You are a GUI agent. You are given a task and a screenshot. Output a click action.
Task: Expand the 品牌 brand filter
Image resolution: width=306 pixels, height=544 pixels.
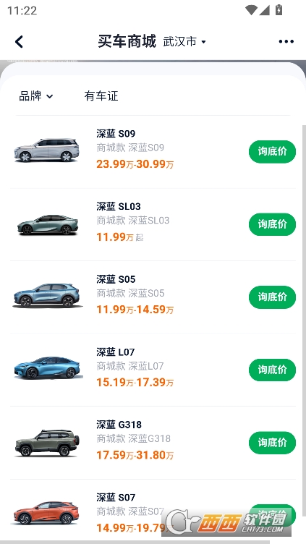click(x=36, y=96)
